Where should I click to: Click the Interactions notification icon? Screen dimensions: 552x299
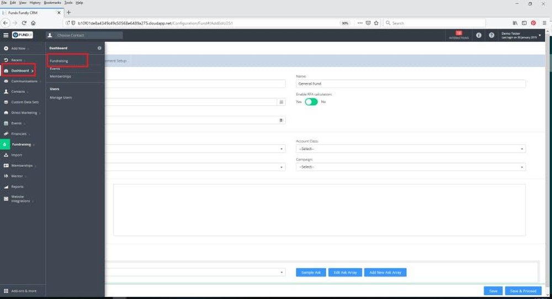(459, 35)
